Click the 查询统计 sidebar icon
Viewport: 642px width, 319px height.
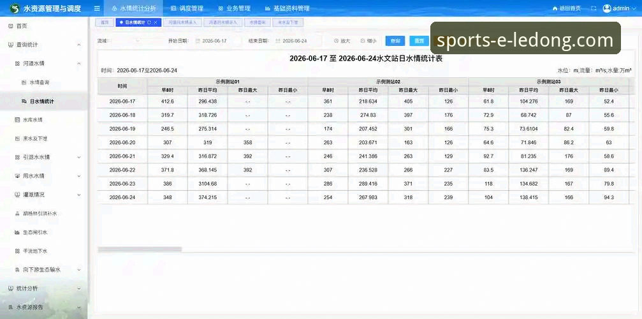tap(11, 45)
